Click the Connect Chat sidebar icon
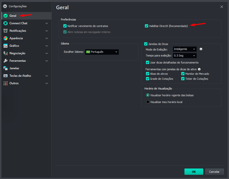This screenshot has height=179, width=229. [x=6, y=23]
